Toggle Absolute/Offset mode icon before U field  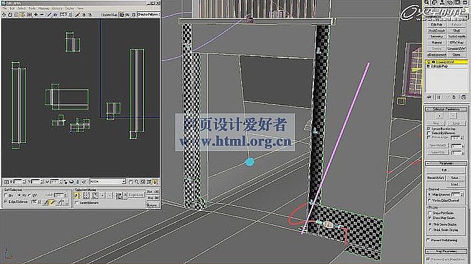(6, 182)
